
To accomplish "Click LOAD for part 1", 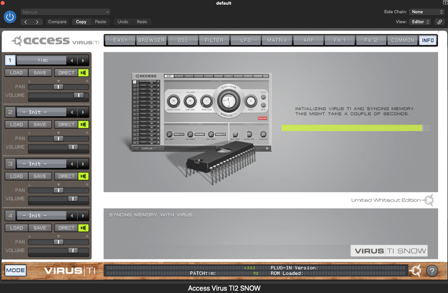I will (16, 73).
